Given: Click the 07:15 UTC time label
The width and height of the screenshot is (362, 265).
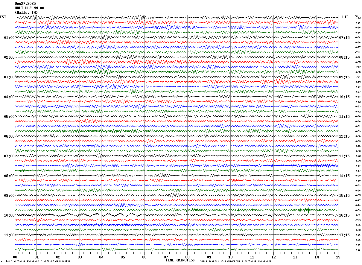Looking at the screenshot, I should (x=344, y=38).
